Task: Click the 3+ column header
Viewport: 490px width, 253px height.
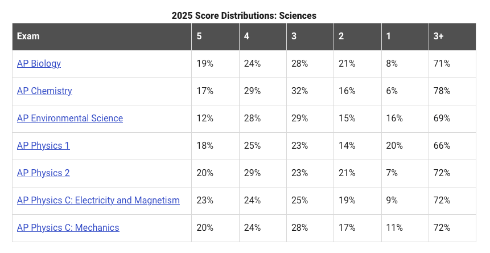Action: 439,36
